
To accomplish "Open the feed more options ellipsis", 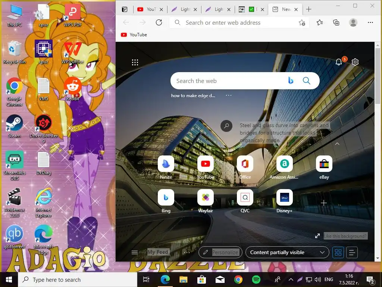I will click(187, 252).
